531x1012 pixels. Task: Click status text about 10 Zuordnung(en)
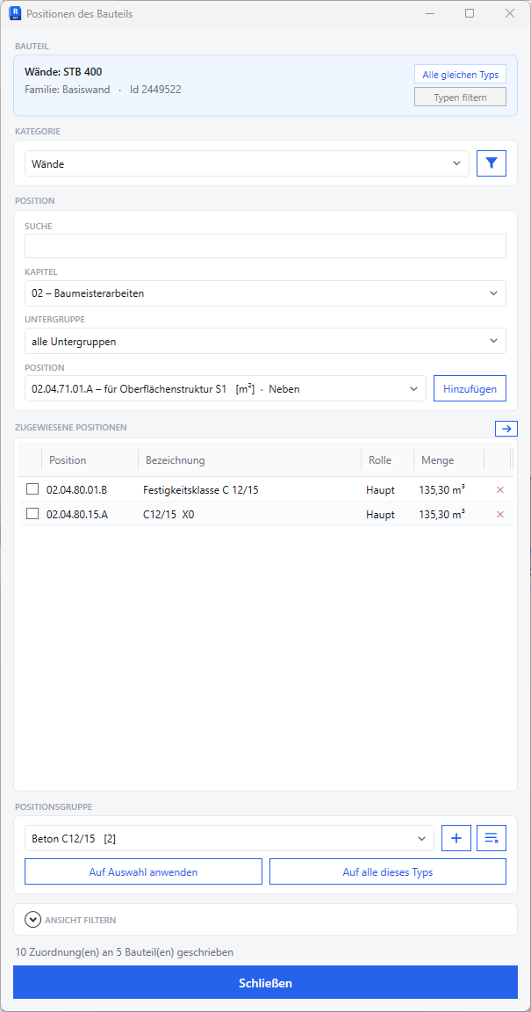[x=125, y=951]
